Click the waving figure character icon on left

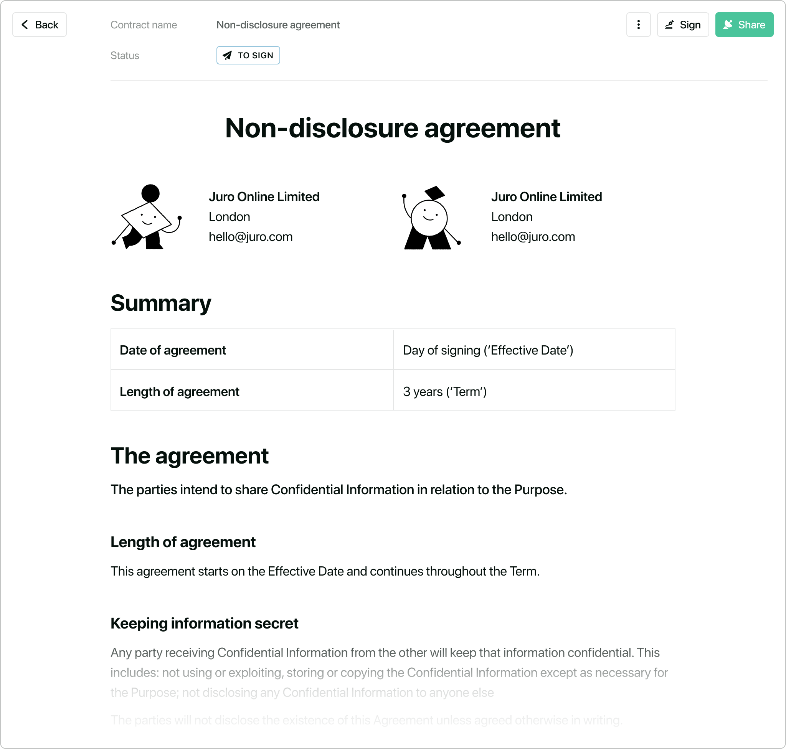148,217
